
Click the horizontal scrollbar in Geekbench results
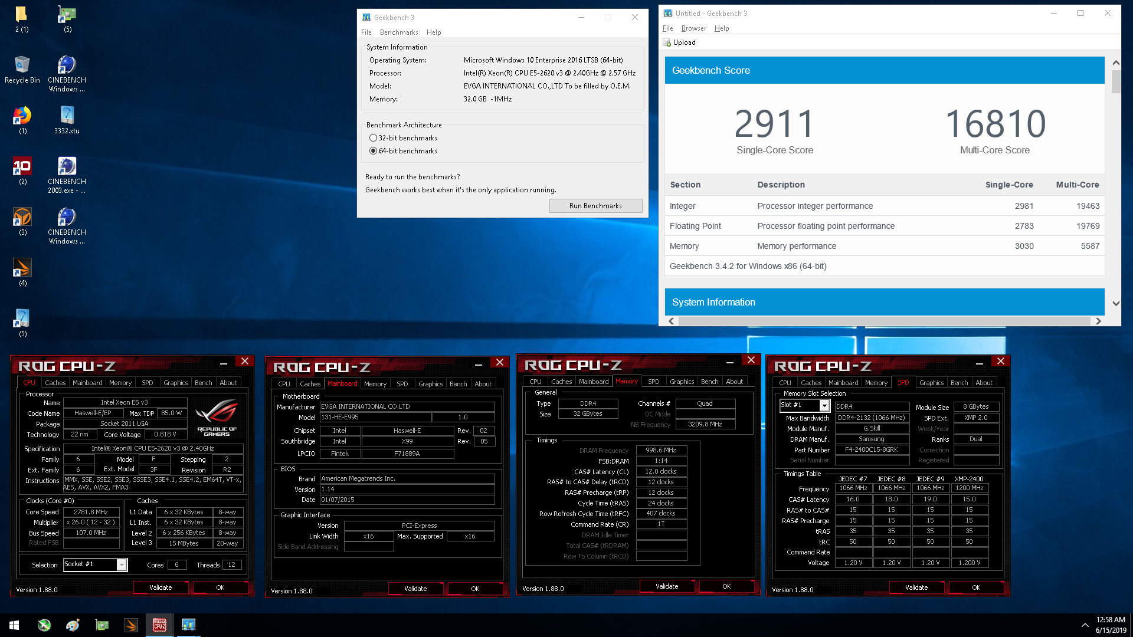pos(884,321)
